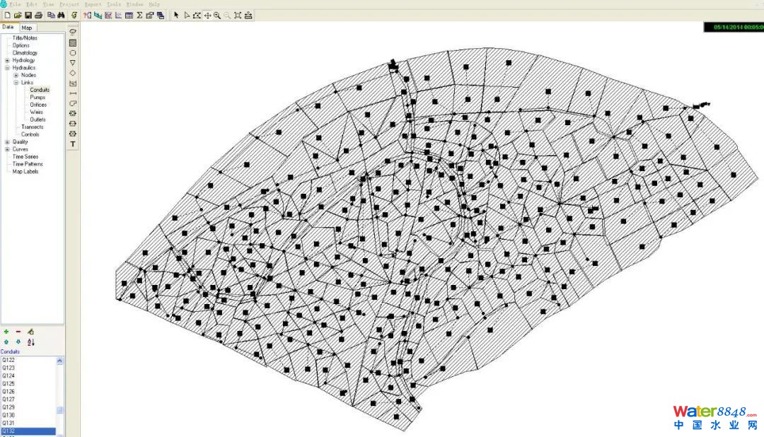Screen dimensions: 764x437
Task: Click the red Delete object button
Action: (18, 332)
